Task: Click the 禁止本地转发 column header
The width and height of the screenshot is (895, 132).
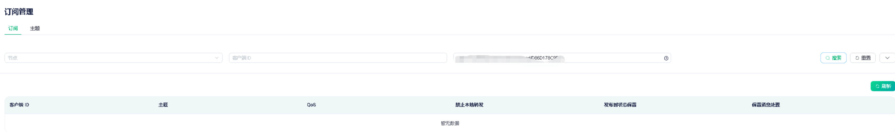Action: 469,105
